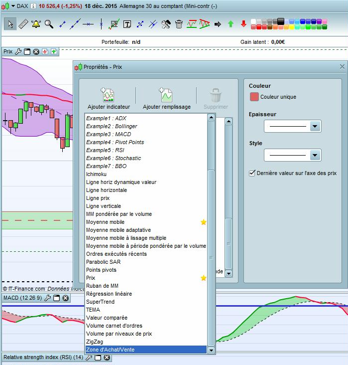The height and width of the screenshot is (365, 348).
Task: Open the hammer and wrench settings tool
Action: pos(166,24)
